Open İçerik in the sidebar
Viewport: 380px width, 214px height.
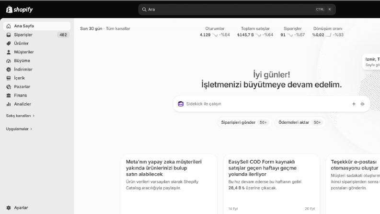coord(37,78)
